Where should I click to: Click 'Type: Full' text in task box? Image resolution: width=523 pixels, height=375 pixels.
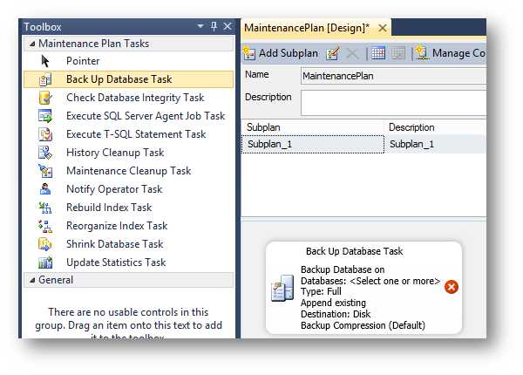click(x=321, y=291)
